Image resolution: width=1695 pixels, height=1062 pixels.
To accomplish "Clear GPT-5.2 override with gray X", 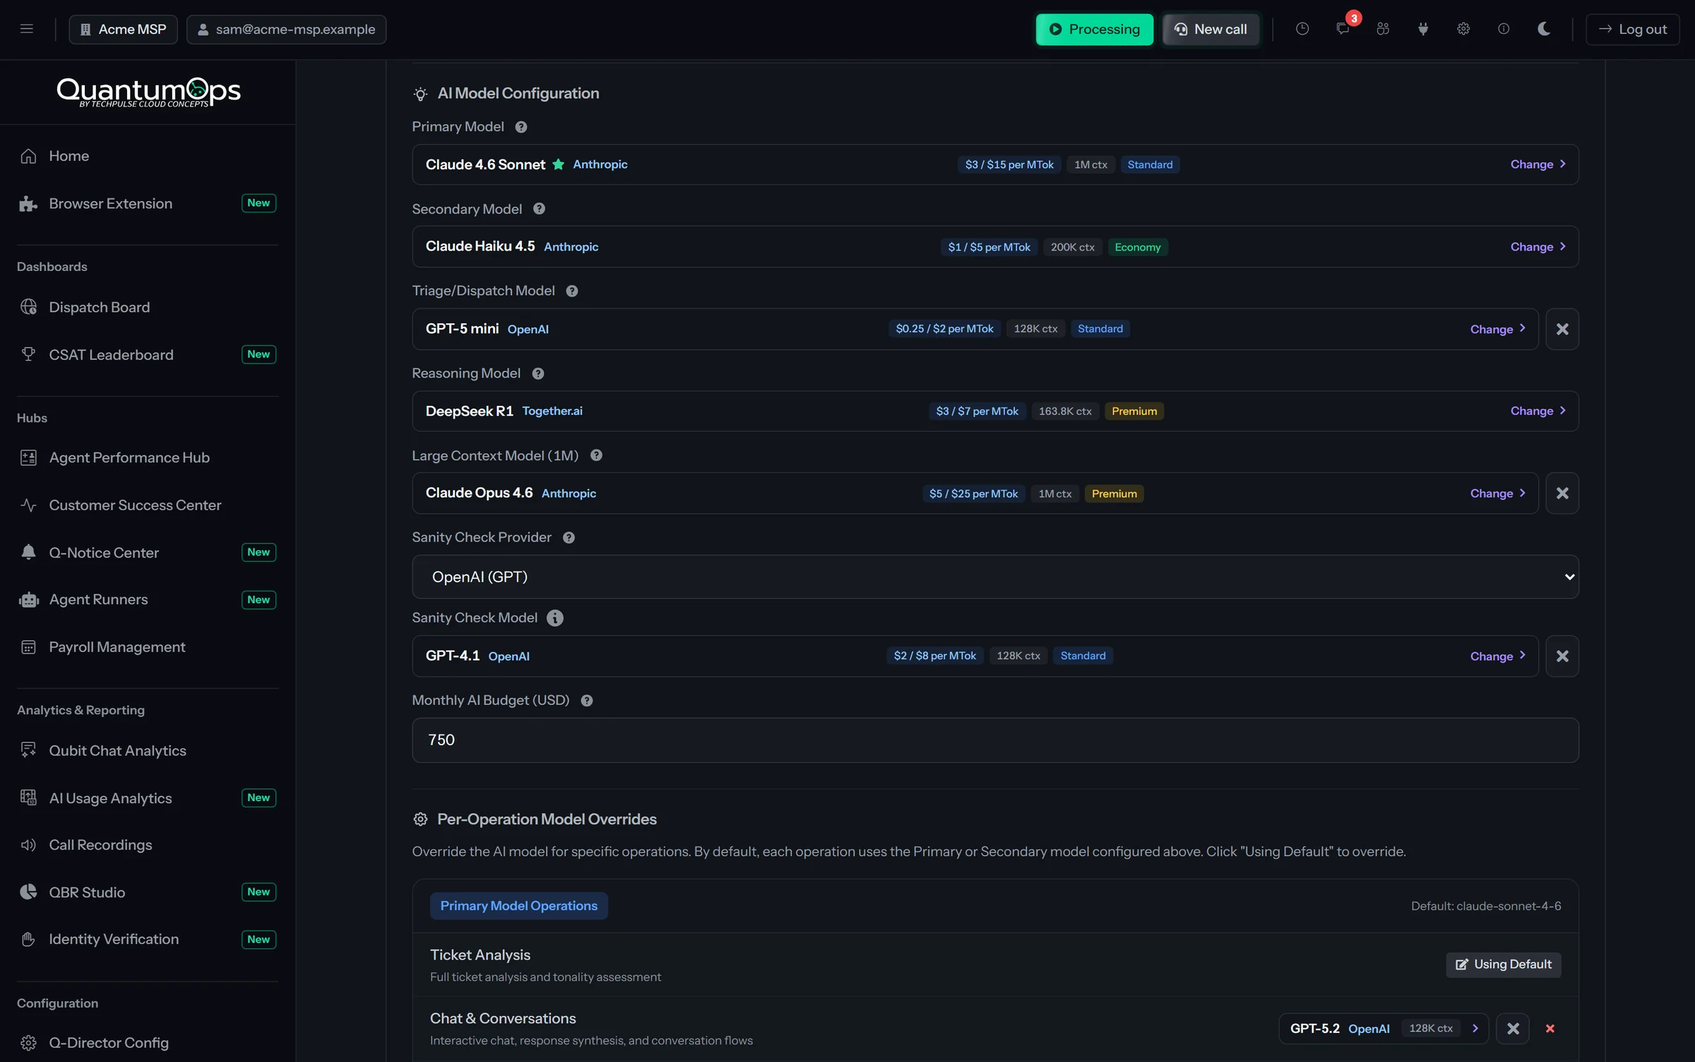I will pyautogui.click(x=1513, y=1029).
